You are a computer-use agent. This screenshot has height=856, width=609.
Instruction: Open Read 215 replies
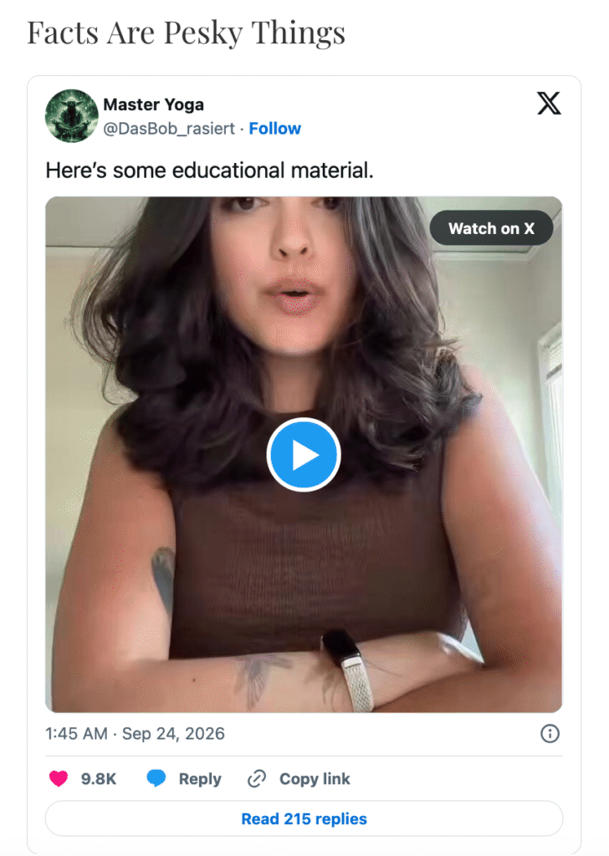coord(304,818)
